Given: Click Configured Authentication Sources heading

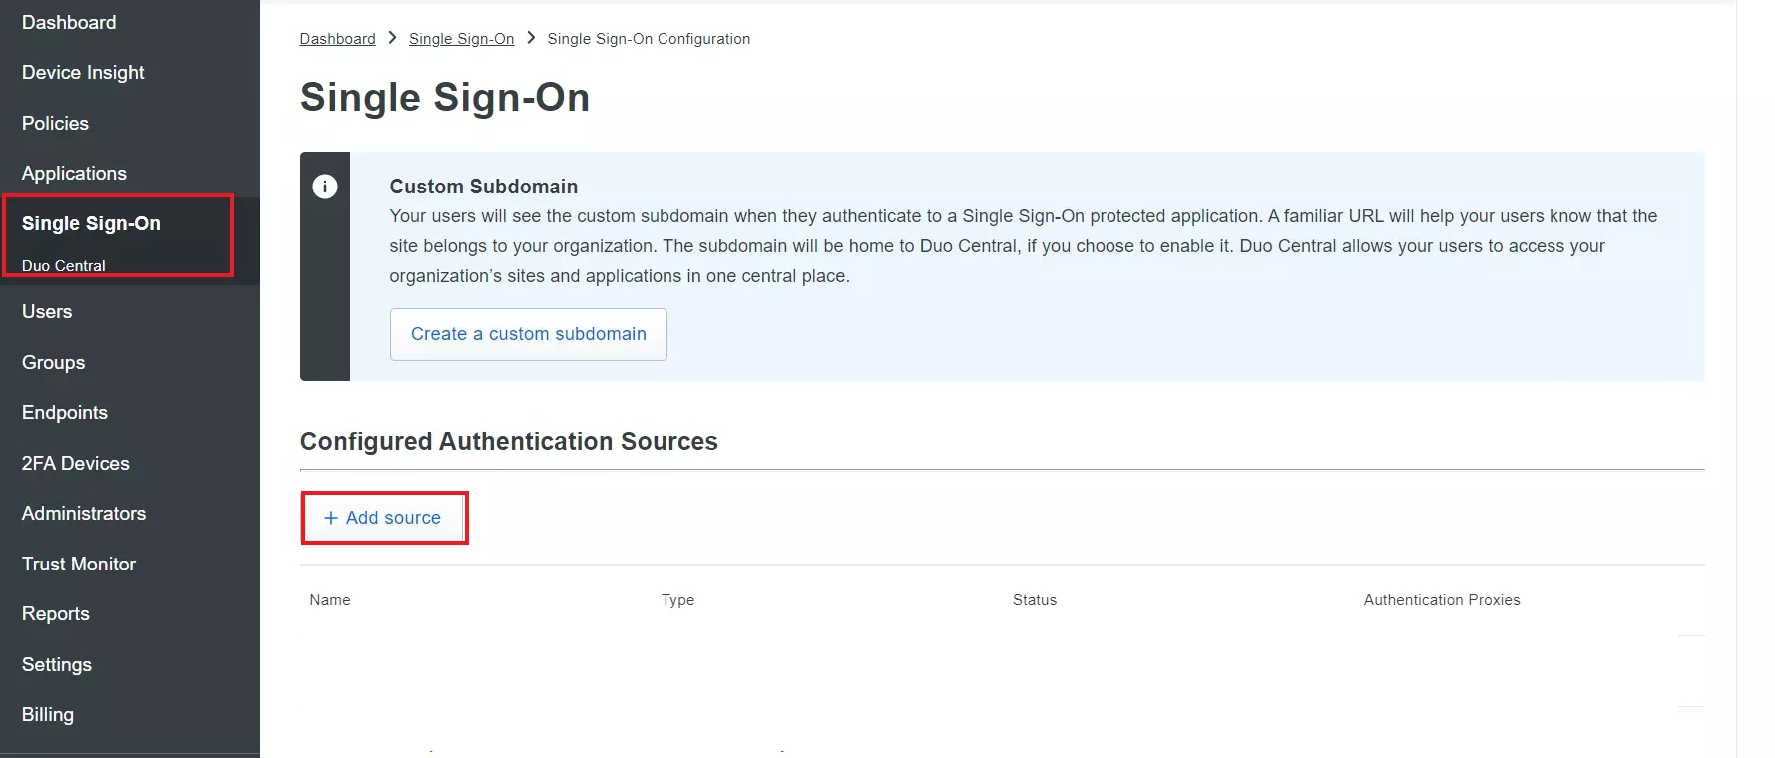Looking at the screenshot, I should coord(509,441).
